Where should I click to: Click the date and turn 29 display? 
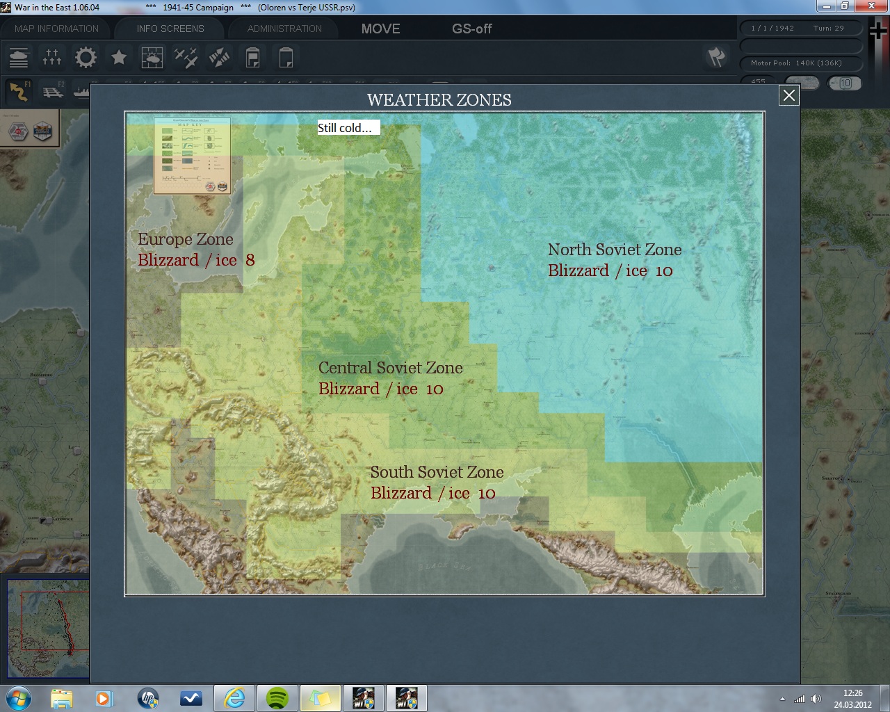[801, 29]
